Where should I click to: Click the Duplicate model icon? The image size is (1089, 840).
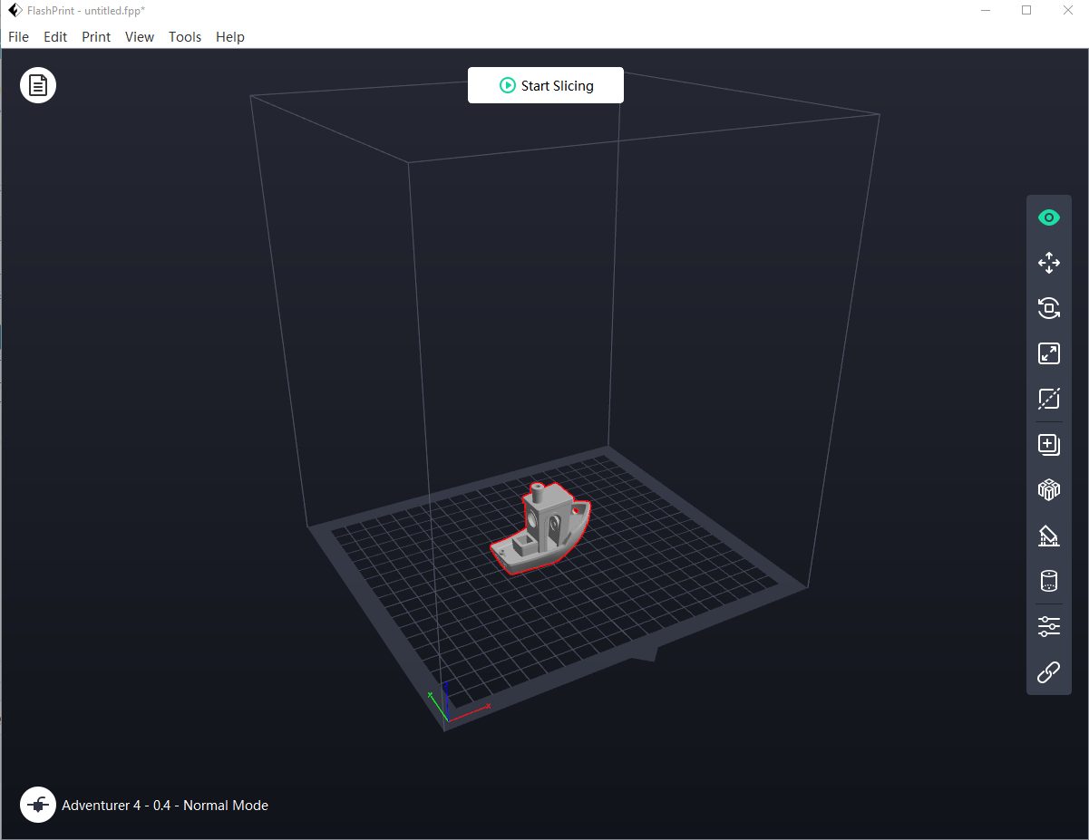[1049, 445]
